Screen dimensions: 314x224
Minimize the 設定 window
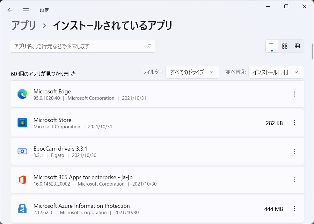click(268, 6)
